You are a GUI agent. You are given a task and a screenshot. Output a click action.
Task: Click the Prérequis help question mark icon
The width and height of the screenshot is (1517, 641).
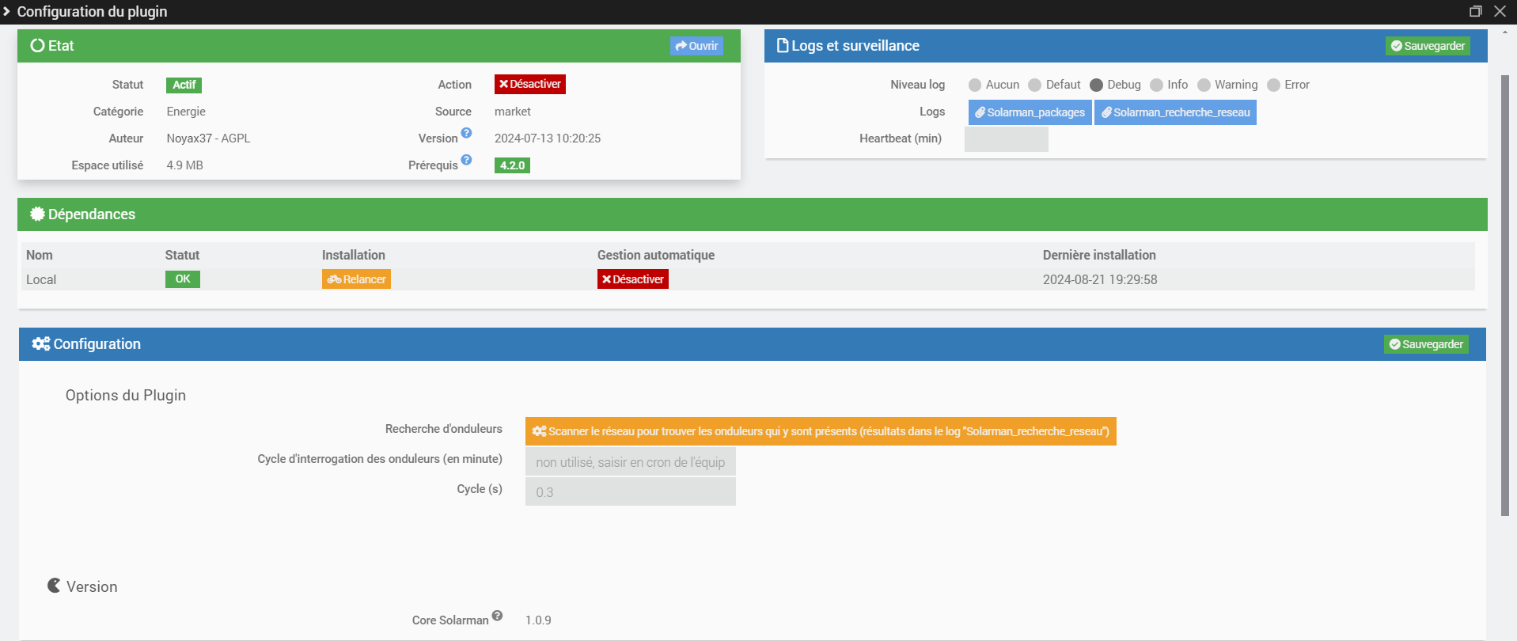[467, 160]
